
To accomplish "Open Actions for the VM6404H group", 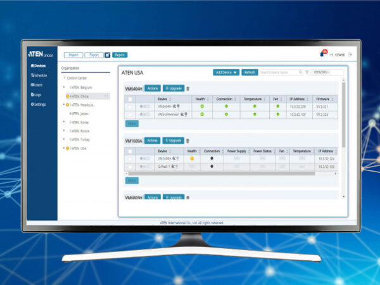I will pyautogui.click(x=153, y=89).
